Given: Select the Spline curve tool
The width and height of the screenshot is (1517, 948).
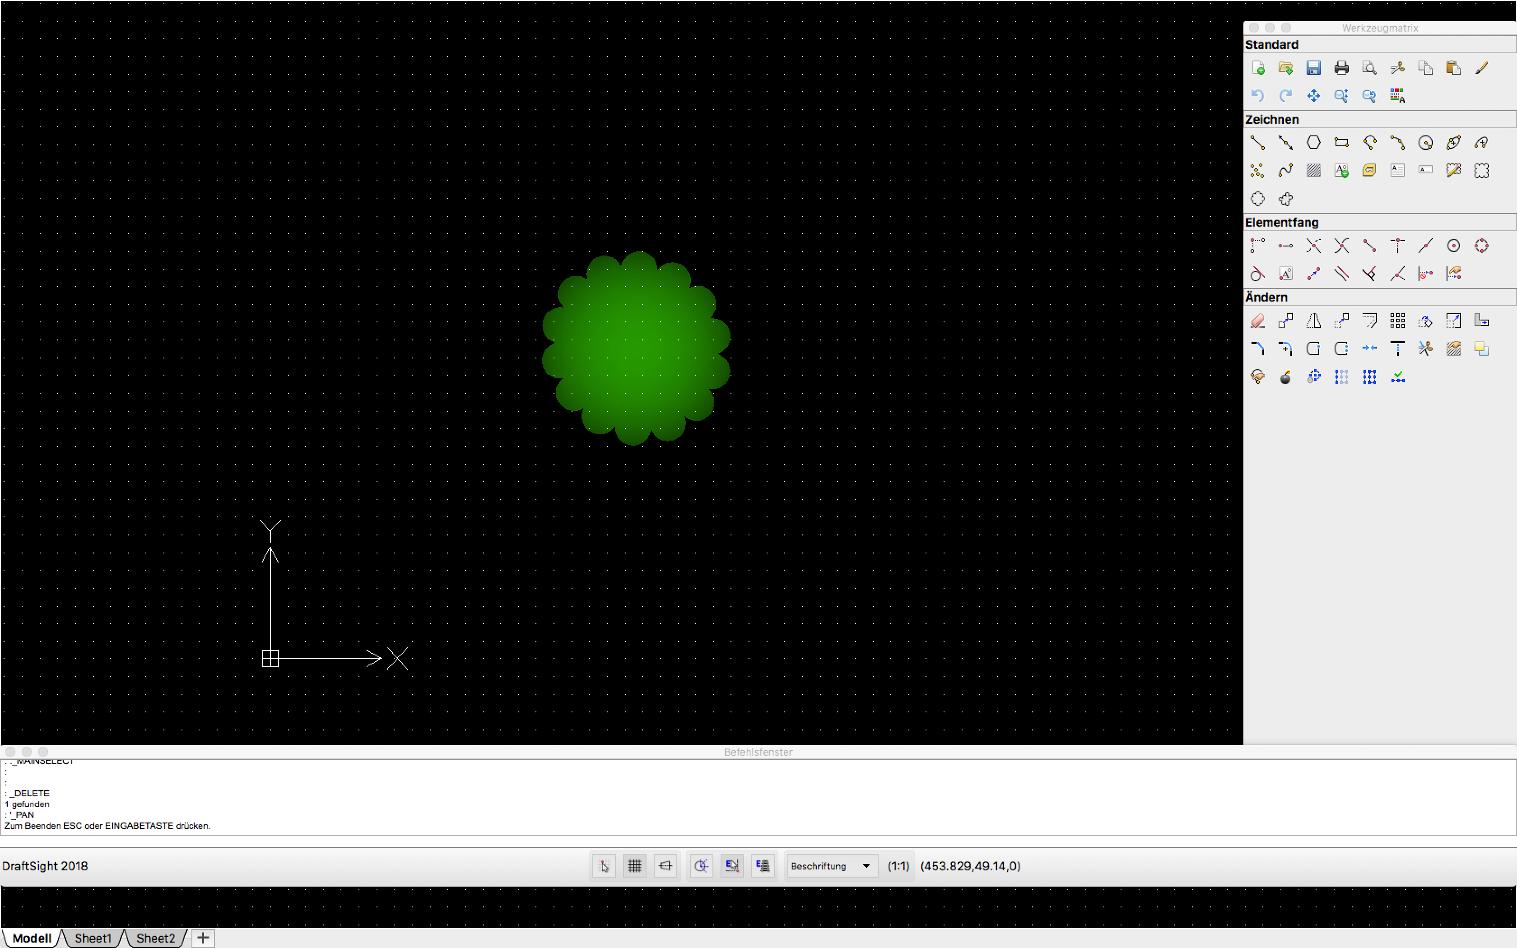Looking at the screenshot, I should click(x=1286, y=171).
